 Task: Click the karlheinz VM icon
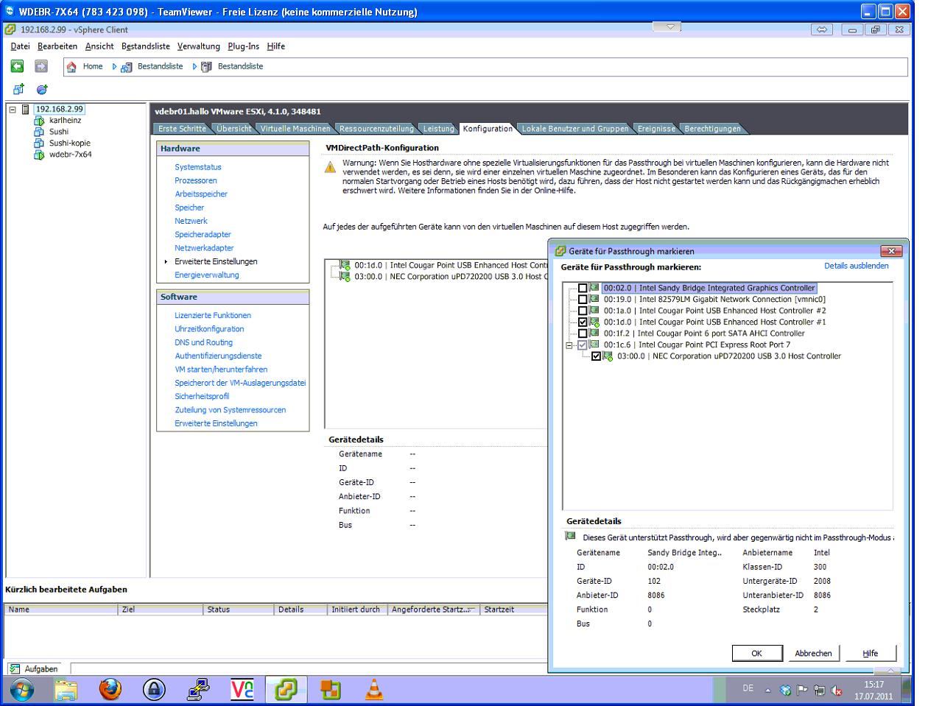[x=39, y=121]
